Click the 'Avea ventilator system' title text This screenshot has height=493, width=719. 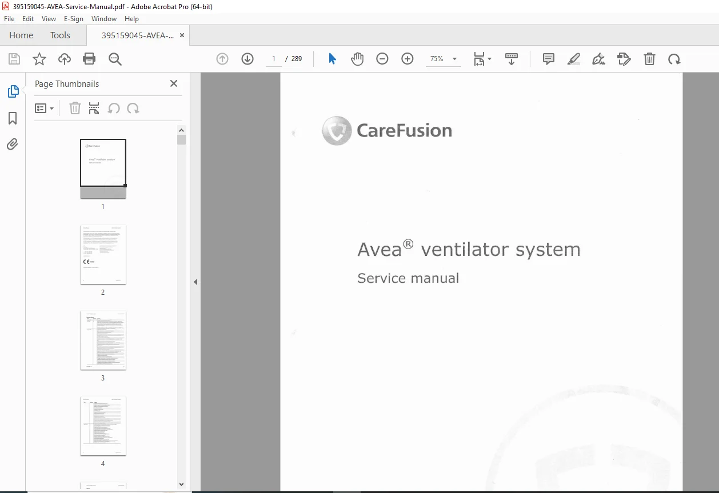[x=469, y=249]
